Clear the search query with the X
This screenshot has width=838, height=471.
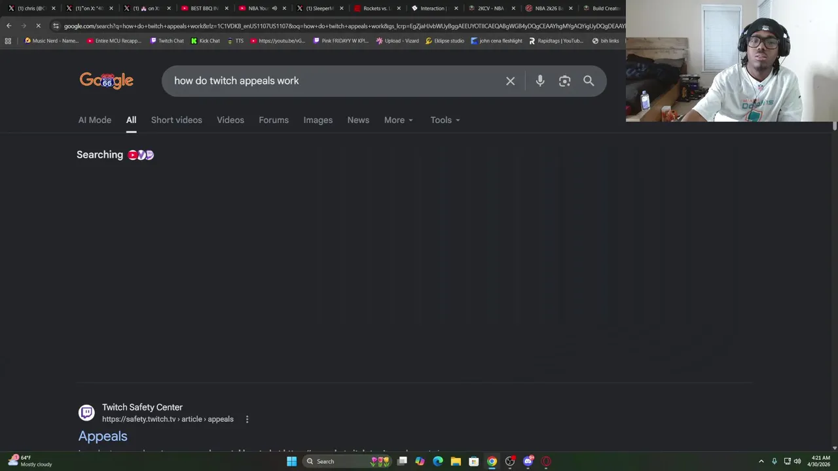click(510, 81)
